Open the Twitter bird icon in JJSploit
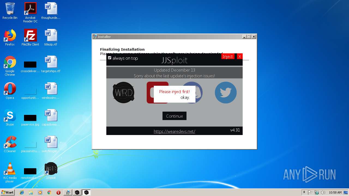 coord(226,93)
